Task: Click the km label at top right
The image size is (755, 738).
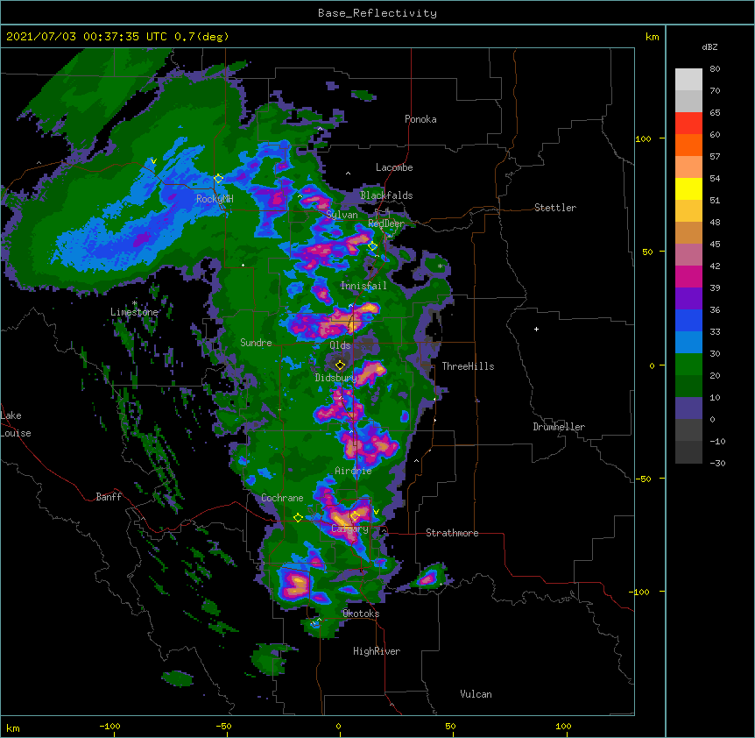Action: pos(652,37)
